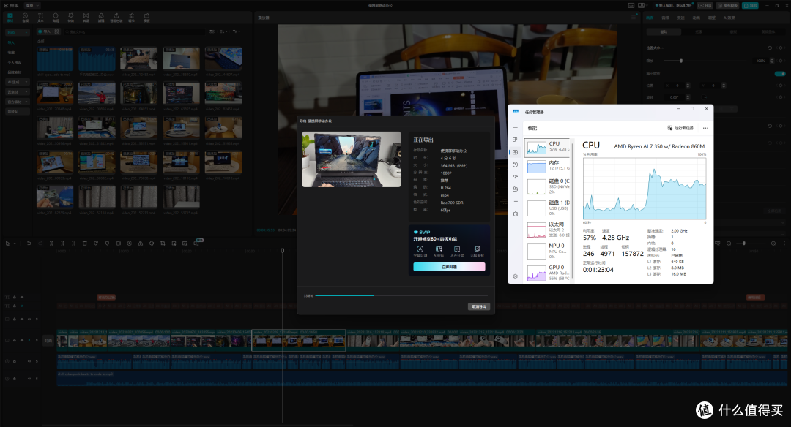Select 以太网 in Task Manager list
This screenshot has height=427, width=791.
[x=548, y=230]
